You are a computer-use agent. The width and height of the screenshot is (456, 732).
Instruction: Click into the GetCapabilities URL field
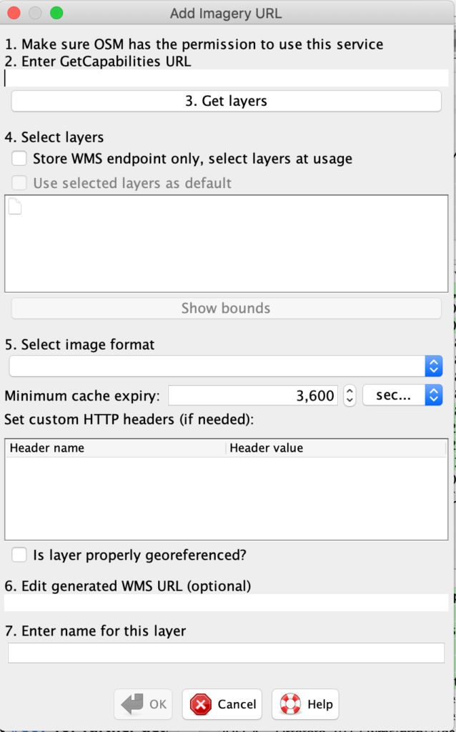[226, 78]
